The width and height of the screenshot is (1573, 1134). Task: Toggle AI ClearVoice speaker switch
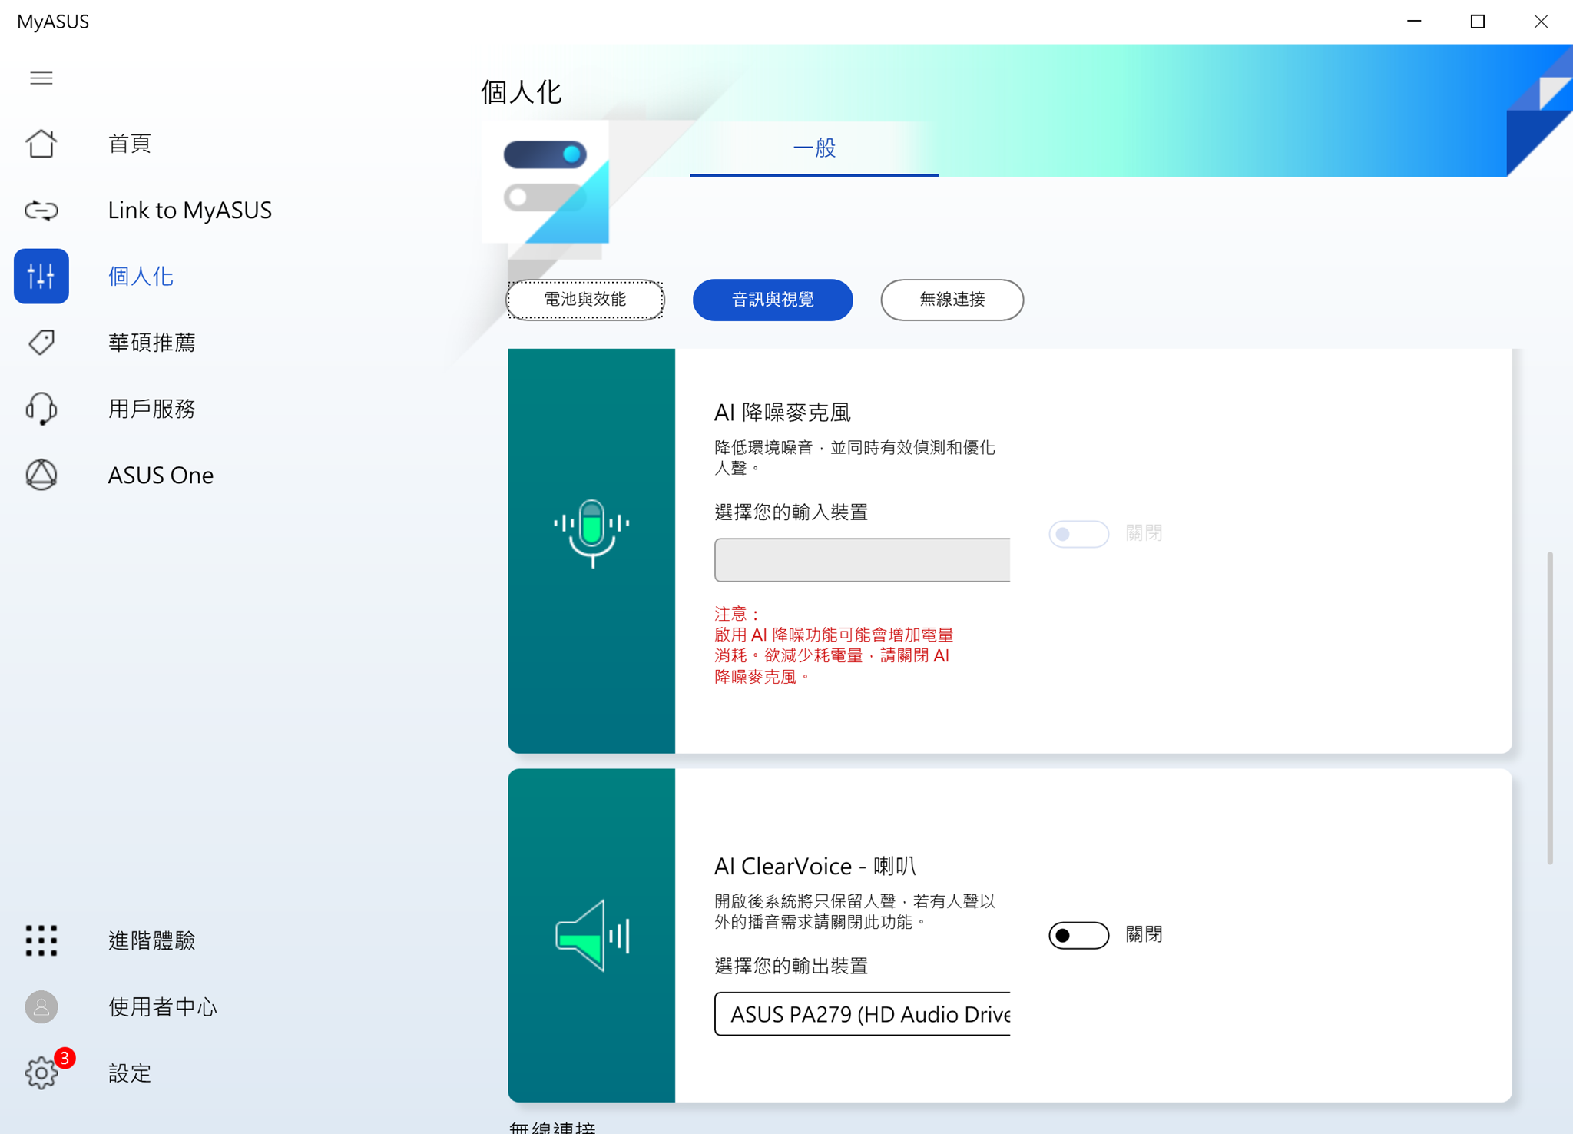click(x=1078, y=935)
